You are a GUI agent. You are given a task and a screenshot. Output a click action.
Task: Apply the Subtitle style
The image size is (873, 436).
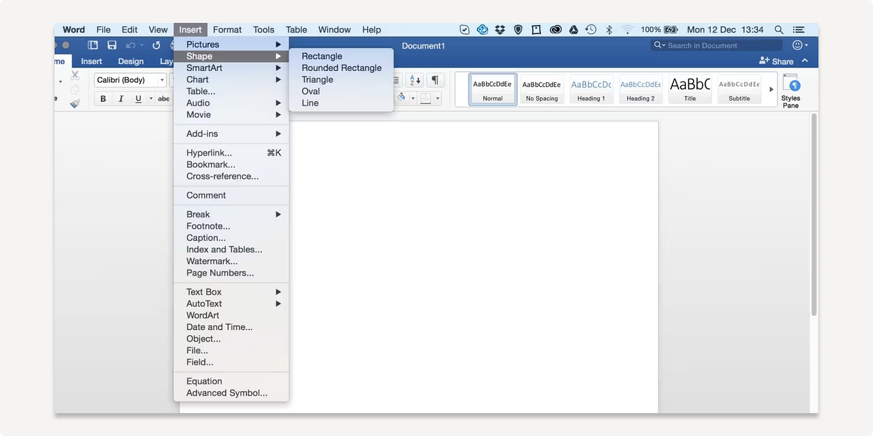pyautogui.click(x=740, y=89)
